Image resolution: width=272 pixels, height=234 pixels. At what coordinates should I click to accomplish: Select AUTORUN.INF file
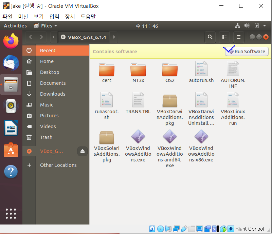point(233,75)
